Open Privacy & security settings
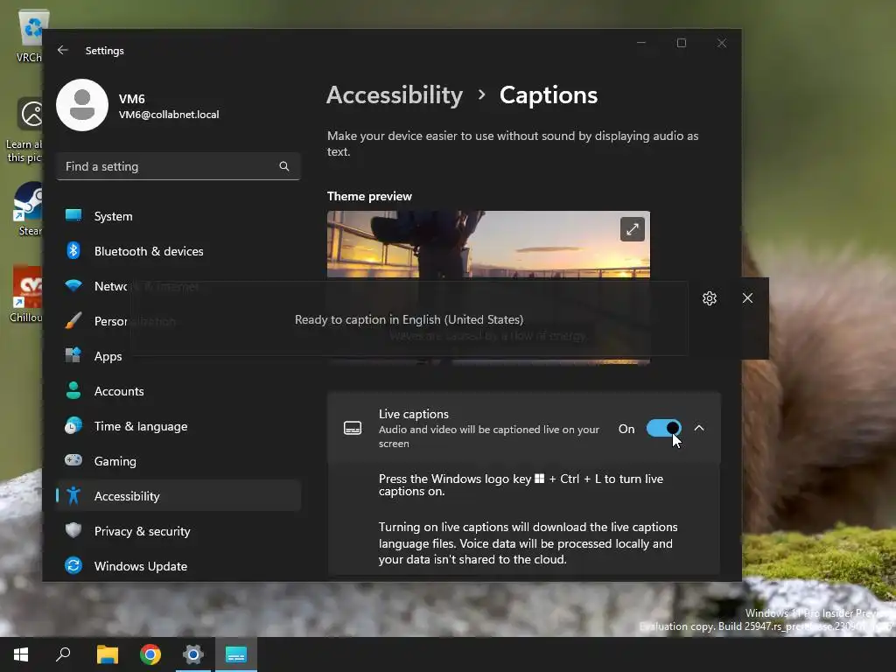The image size is (896, 672). tap(178, 531)
